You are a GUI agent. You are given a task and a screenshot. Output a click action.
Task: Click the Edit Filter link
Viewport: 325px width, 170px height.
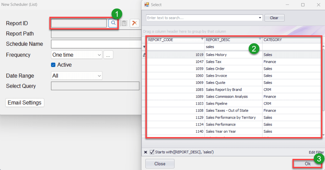click(x=316, y=152)
